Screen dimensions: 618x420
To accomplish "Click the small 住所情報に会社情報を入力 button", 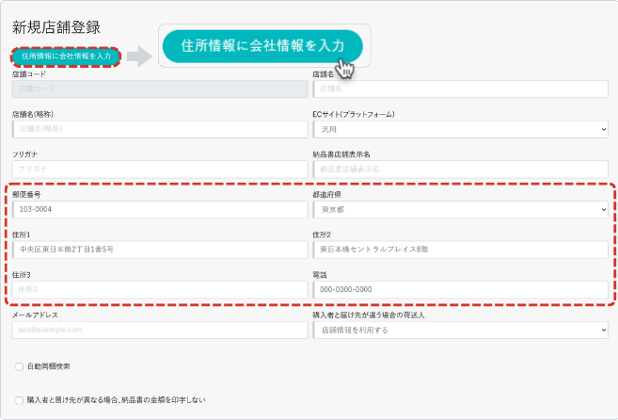I will pos(66,57).
